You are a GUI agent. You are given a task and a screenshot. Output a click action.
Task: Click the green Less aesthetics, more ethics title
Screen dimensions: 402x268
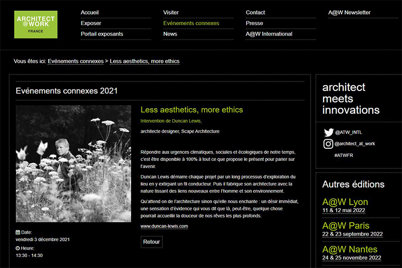point(192,110)
